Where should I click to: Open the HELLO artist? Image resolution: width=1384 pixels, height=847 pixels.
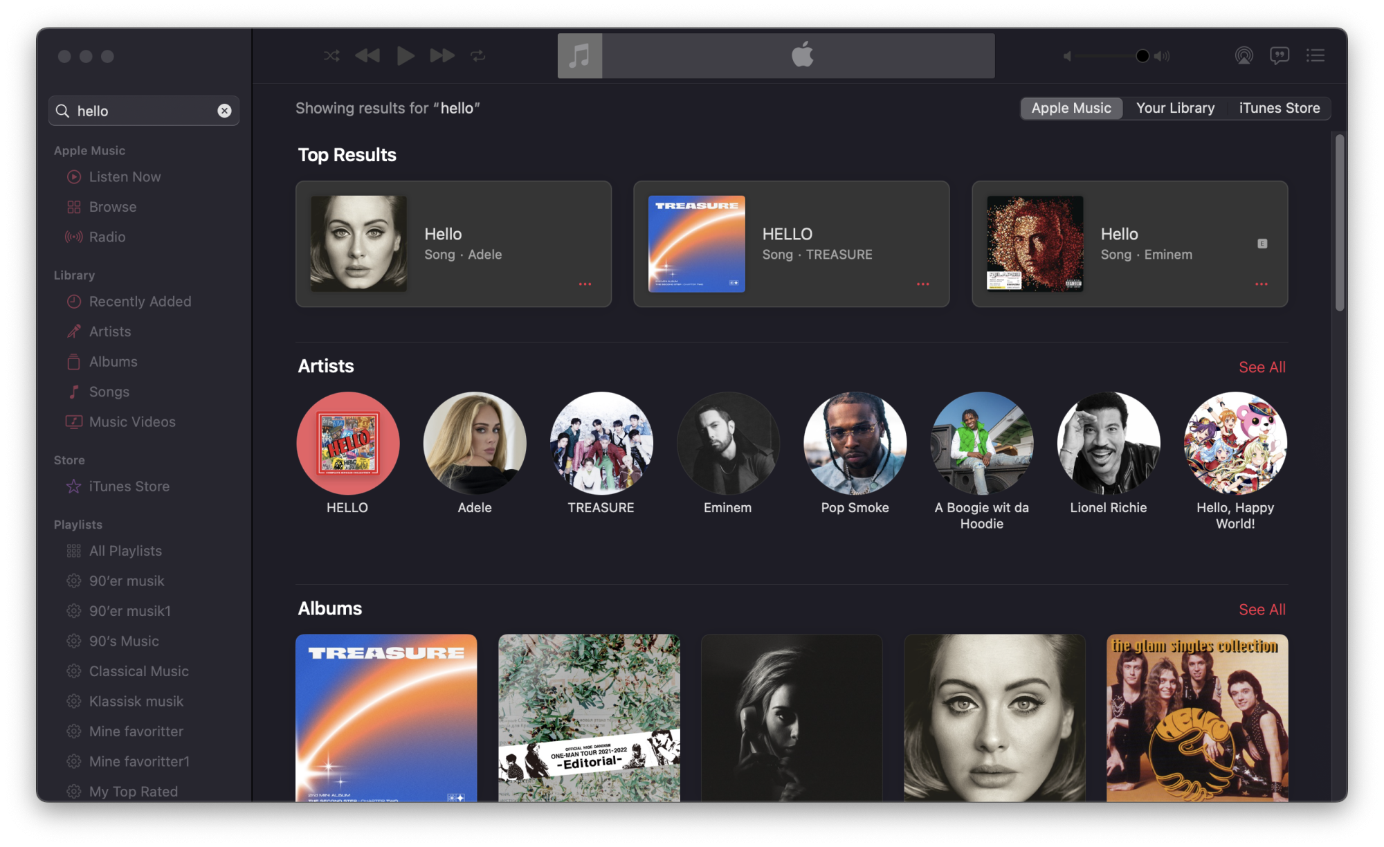point(347,444)
